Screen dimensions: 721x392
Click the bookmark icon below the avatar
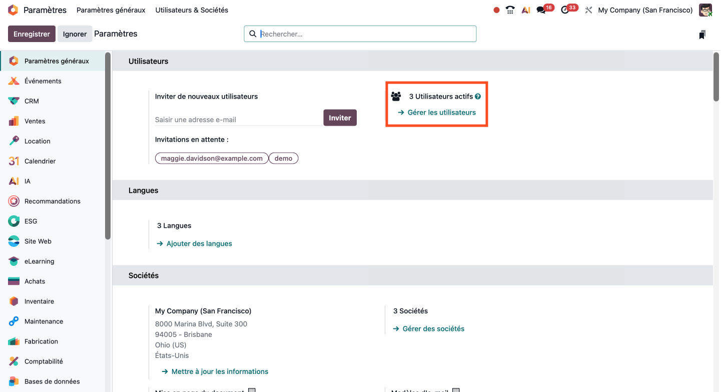[702, 35]
